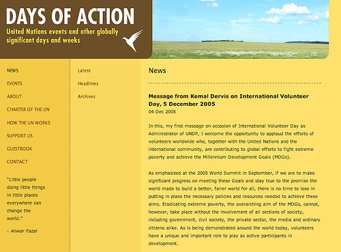Click the "Little people" quote text
341x252 pixels.
pyautogui.click(x=26, y=199)
